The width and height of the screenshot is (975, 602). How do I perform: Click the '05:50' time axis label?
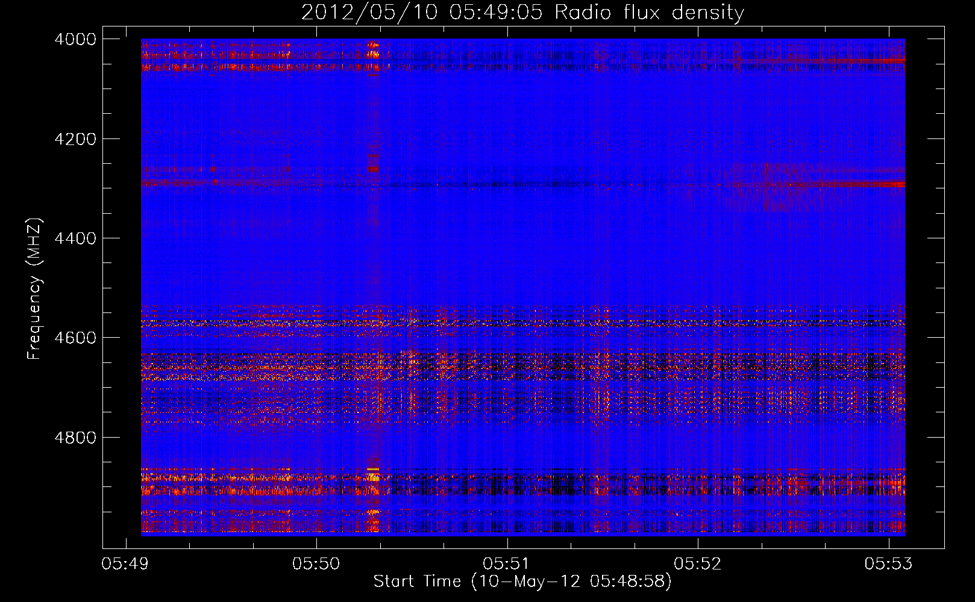(316, 564)
